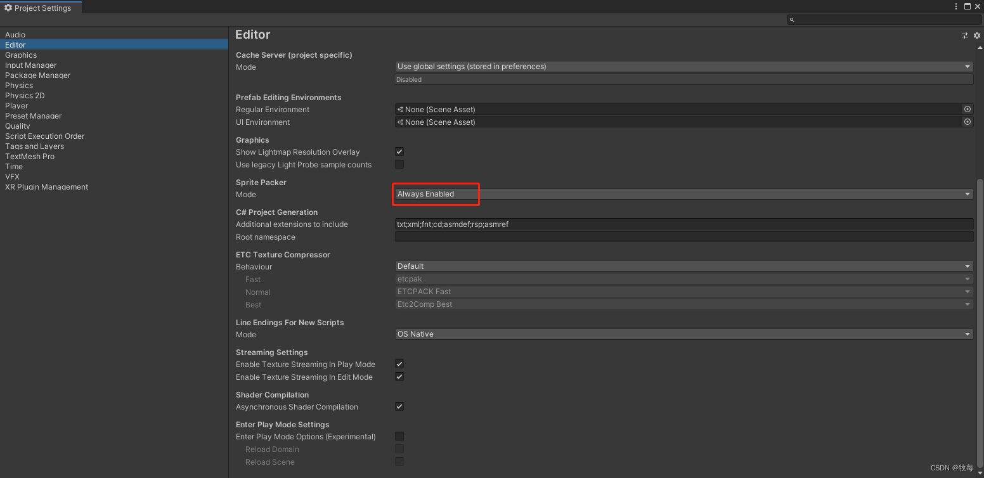This screenshot has height=478, width=984.
Task: Open Line Endings Mode OS Native dropdown
Action: 683,334
